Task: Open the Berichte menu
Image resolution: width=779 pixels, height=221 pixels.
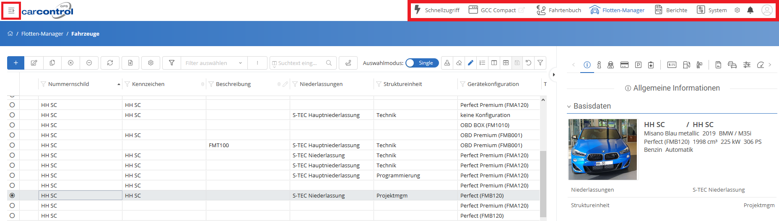Action: [x=671, y=10]
